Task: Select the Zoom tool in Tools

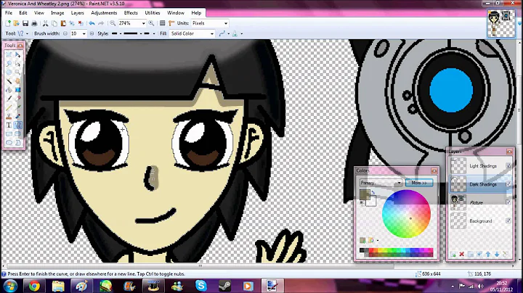Action: (x=17, y=72)
